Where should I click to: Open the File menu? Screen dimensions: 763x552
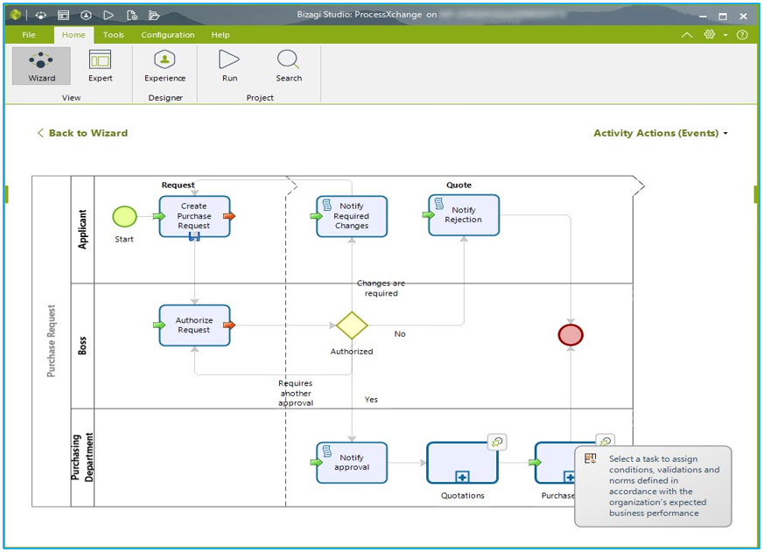(x=29, y=35)
